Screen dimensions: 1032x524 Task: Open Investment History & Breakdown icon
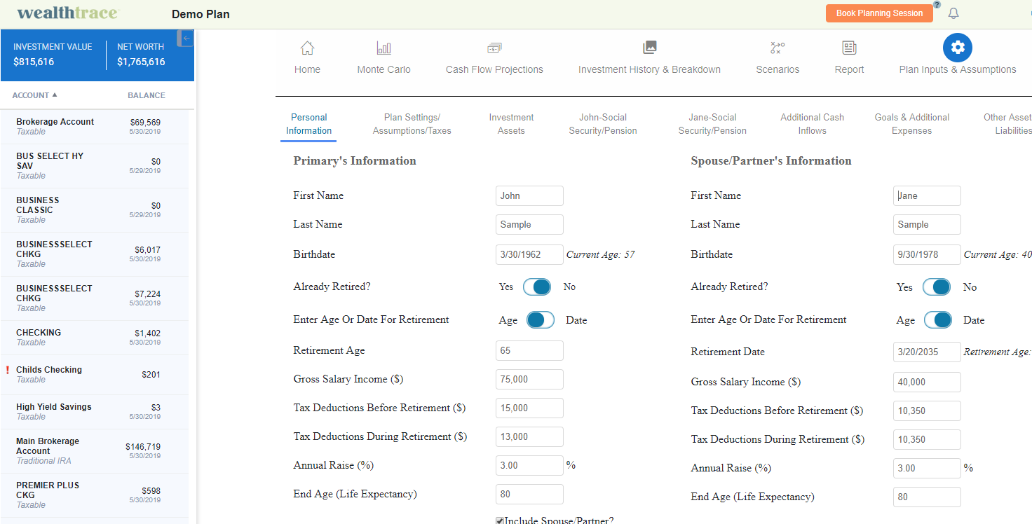(650, 48)
